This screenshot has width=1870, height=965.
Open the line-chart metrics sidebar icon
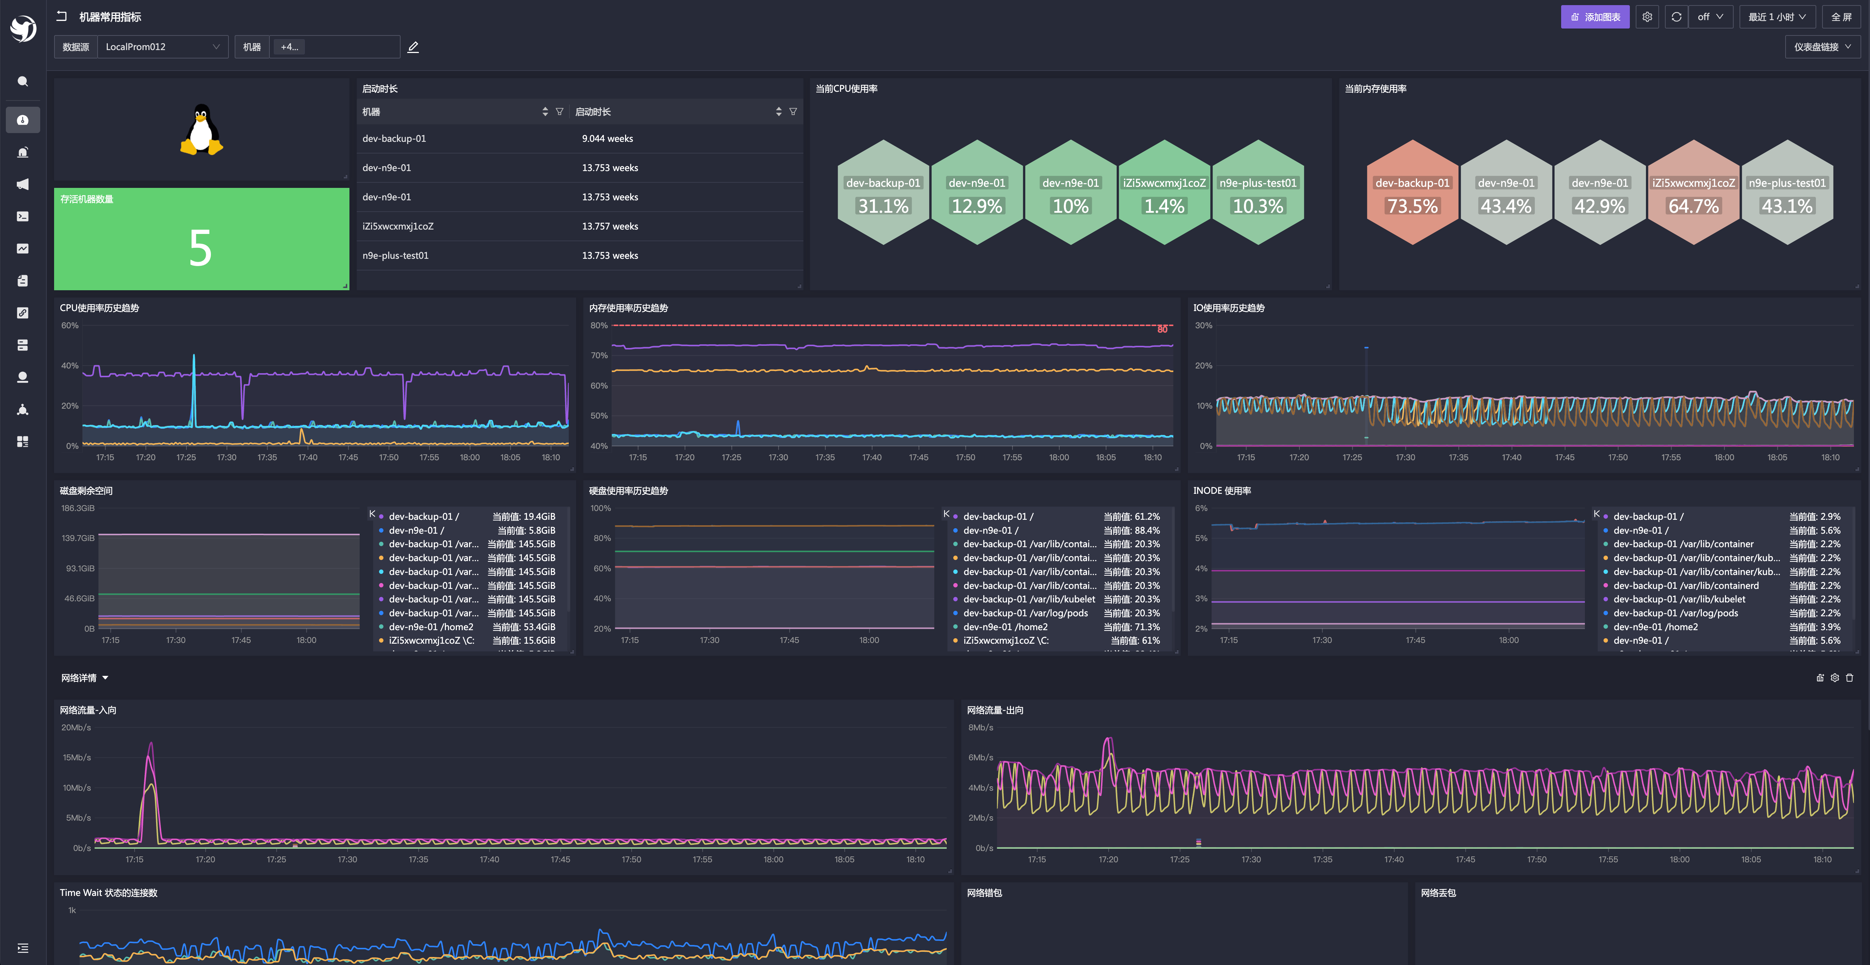click(23, 248)
